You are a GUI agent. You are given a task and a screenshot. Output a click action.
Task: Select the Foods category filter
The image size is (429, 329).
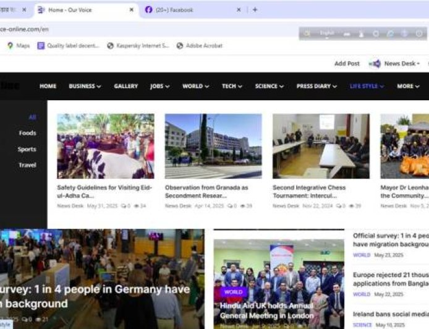point(27,133)
